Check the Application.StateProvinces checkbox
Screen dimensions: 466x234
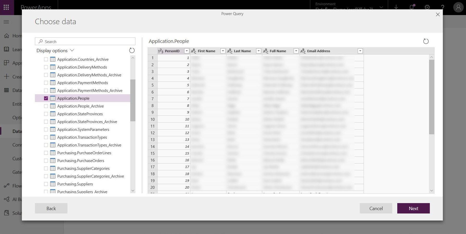pos(46,114)
